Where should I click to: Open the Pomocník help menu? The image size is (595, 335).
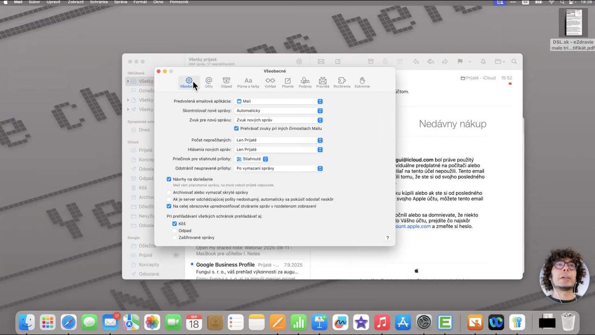(x=179, y=2)
